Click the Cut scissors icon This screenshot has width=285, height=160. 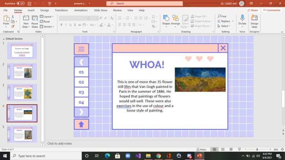point(13,17)
